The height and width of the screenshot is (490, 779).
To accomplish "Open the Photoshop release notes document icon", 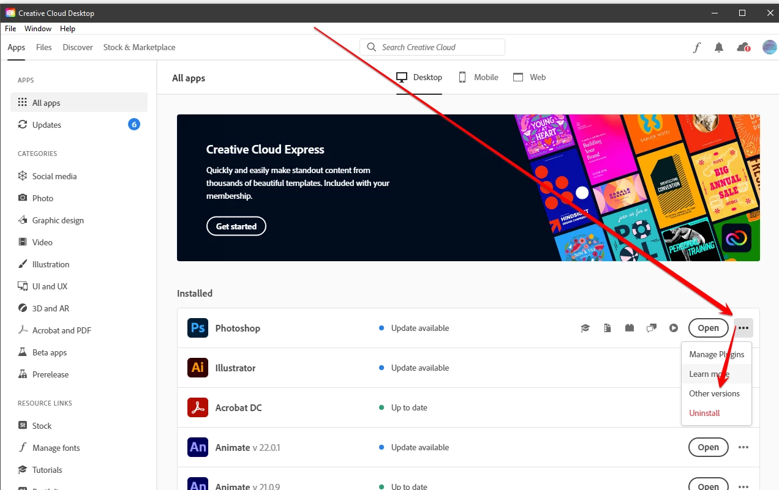I will (x=607, y=329).
